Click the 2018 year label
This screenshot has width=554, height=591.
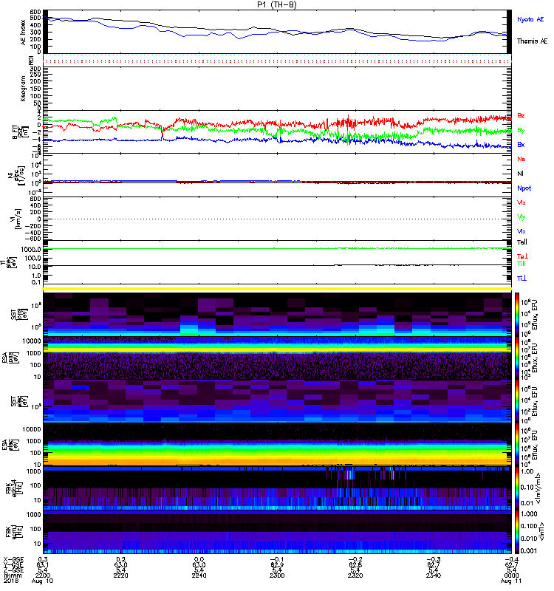point(11,581)
